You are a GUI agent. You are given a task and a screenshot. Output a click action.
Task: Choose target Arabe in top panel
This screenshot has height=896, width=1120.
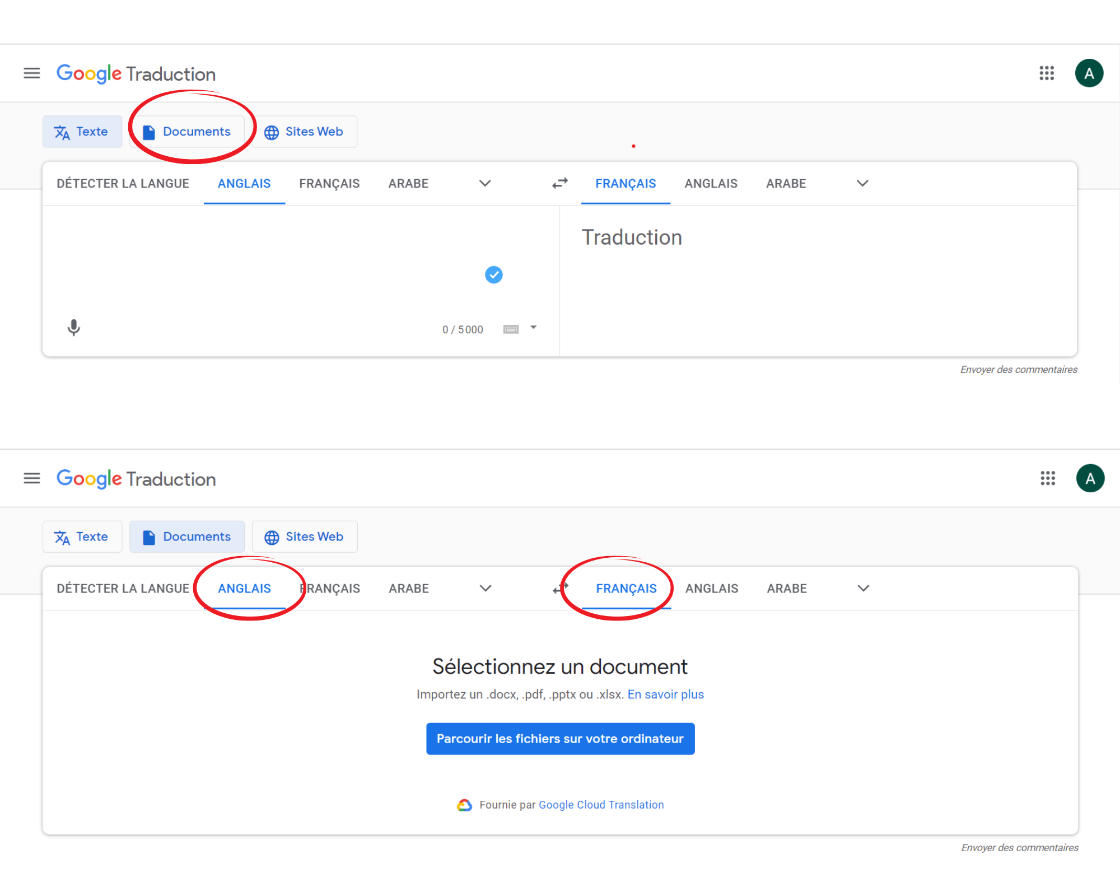click(x=786, y=184)
